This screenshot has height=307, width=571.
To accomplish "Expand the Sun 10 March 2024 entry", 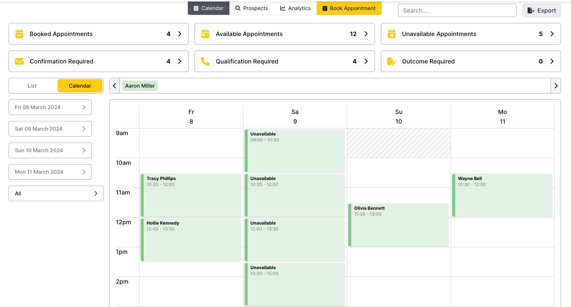I will 50,150.
